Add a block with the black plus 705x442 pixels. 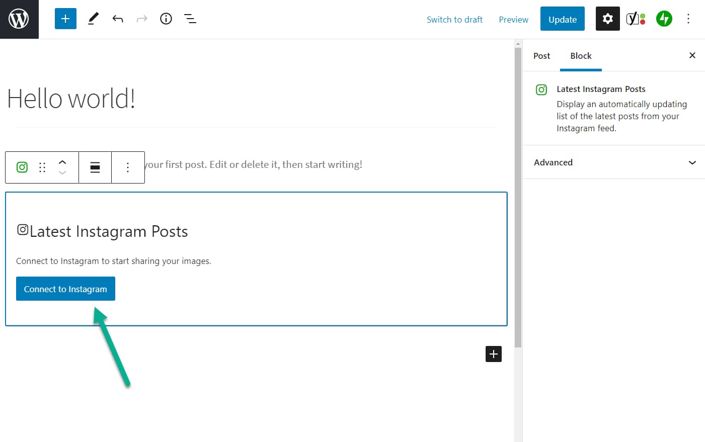pyautogui.click(x=494, y=354)
